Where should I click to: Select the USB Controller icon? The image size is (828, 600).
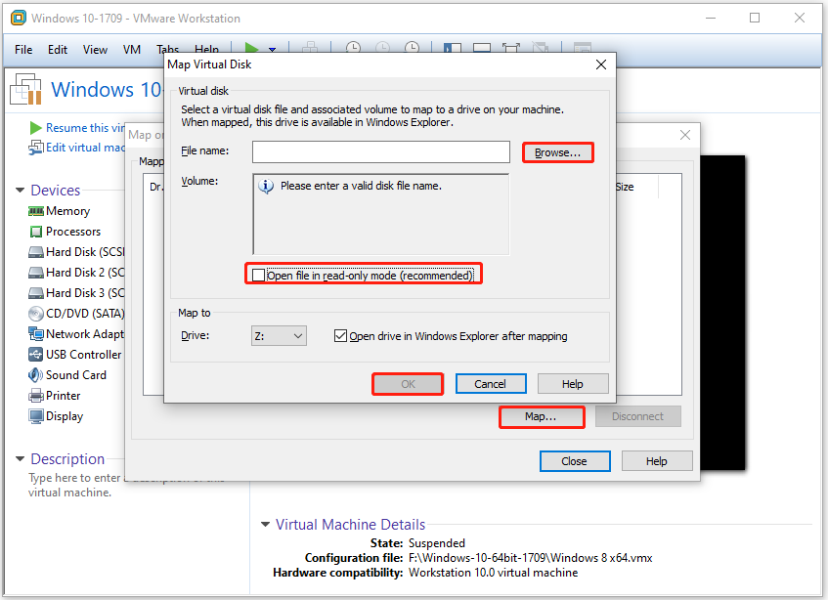[x=36, y=355]
